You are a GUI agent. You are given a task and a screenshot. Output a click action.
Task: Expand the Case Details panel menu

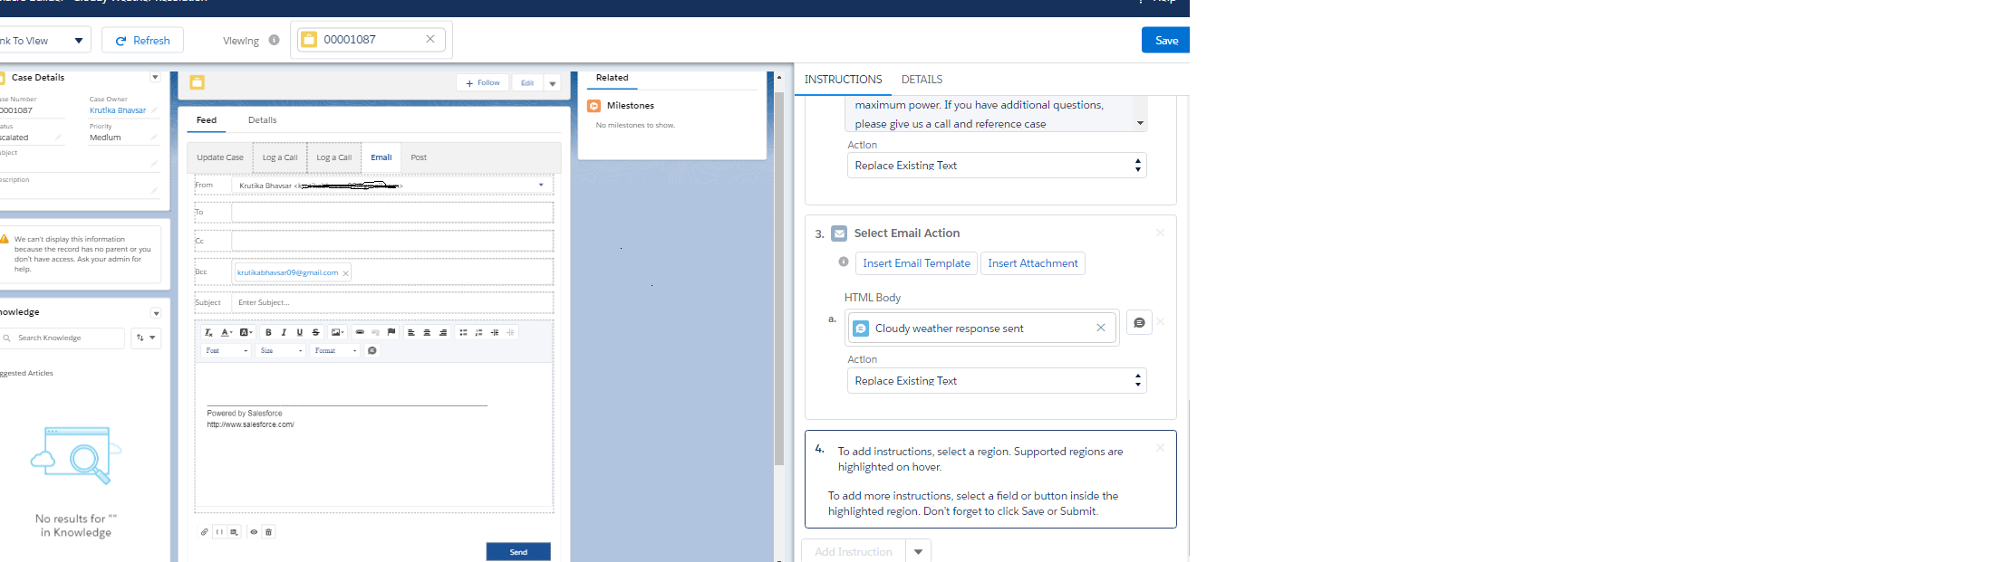(x=155, y=78)
